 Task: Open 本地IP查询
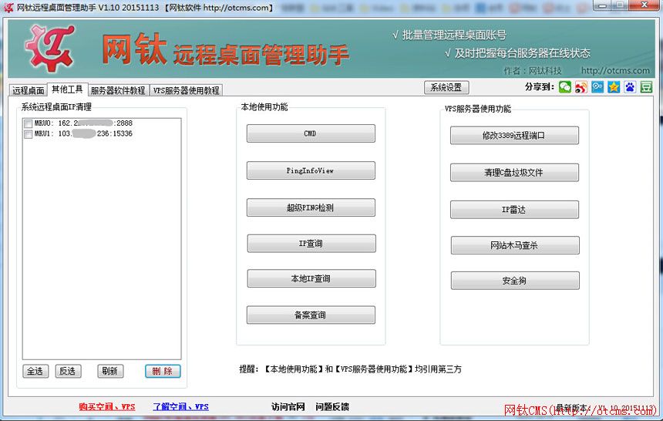coord(311,278)
